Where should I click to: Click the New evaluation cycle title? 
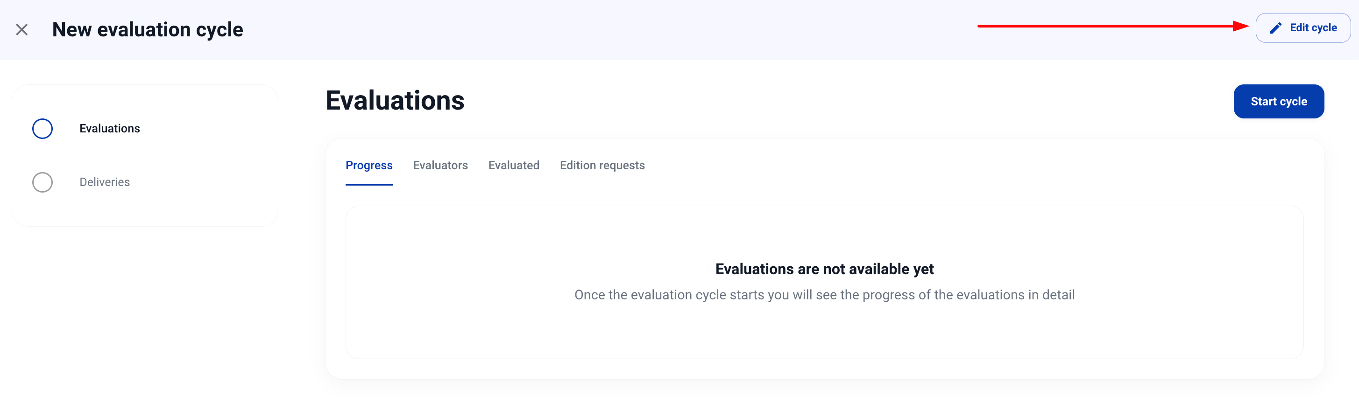coord(147,29)
